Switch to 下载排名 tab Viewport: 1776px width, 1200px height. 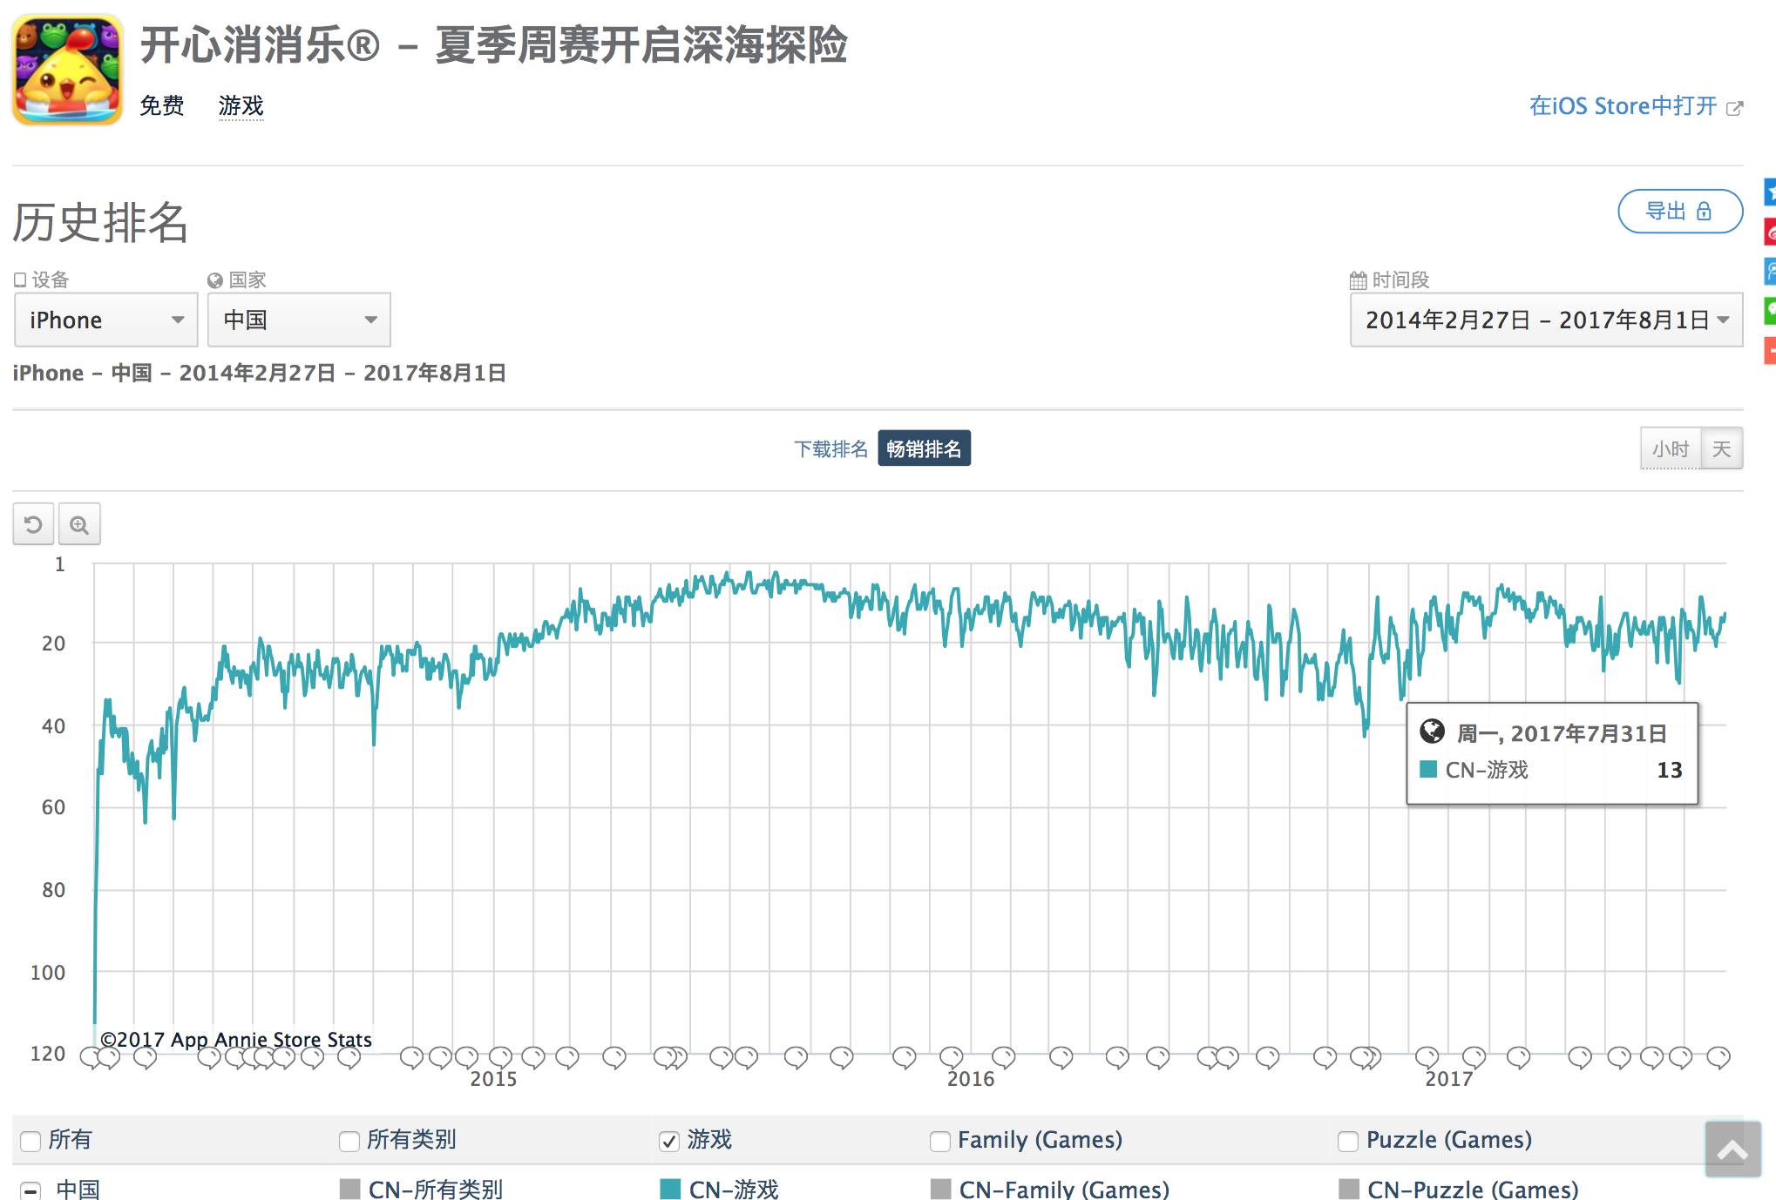pyautogui.click(x=830, y=448)
